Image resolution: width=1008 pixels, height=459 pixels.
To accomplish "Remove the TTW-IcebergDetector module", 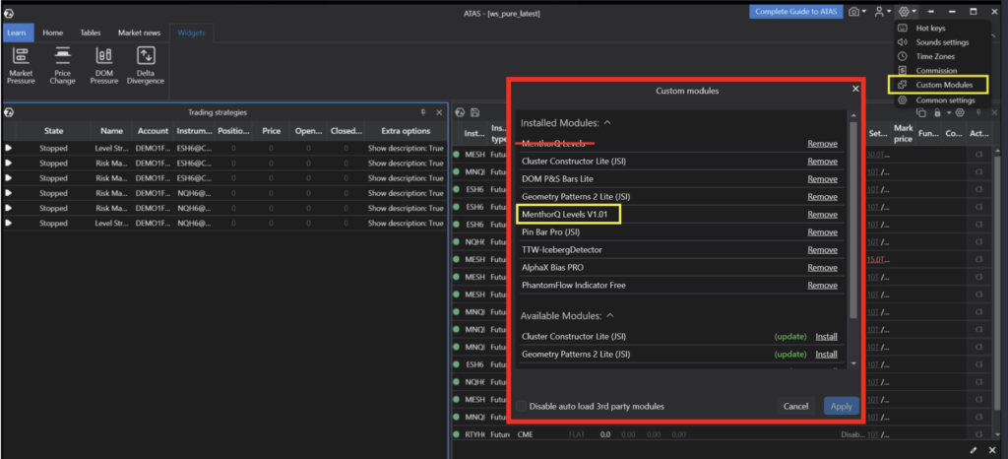I will click(x=822, y=250).
